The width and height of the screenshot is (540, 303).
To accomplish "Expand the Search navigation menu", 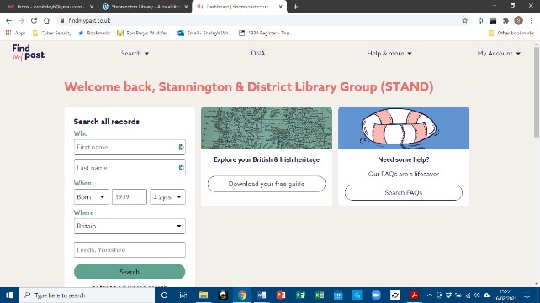I will click(x=135, y=53).
